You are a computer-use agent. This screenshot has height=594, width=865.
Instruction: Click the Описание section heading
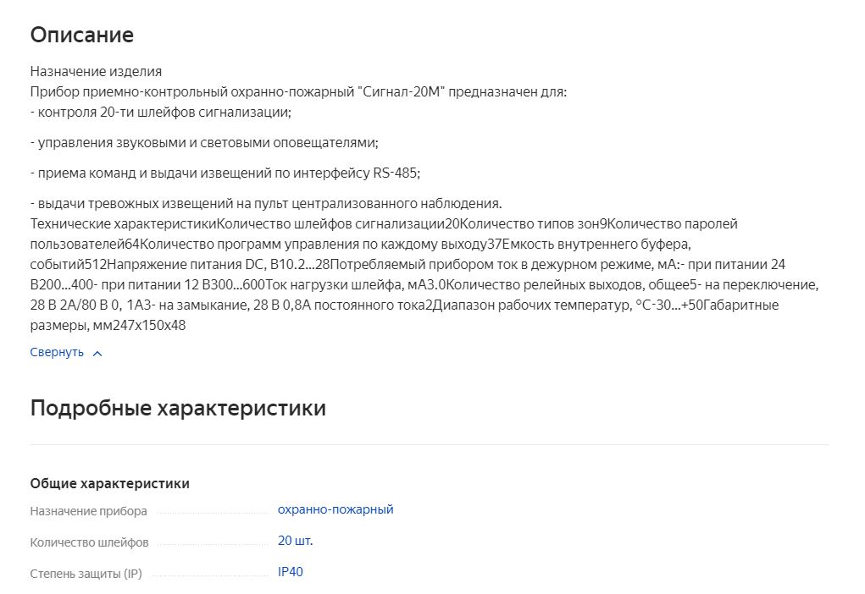(82, 36)
